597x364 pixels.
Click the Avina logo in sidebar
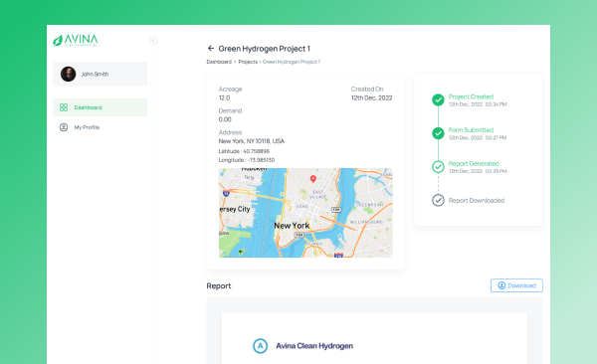(76, 40)
